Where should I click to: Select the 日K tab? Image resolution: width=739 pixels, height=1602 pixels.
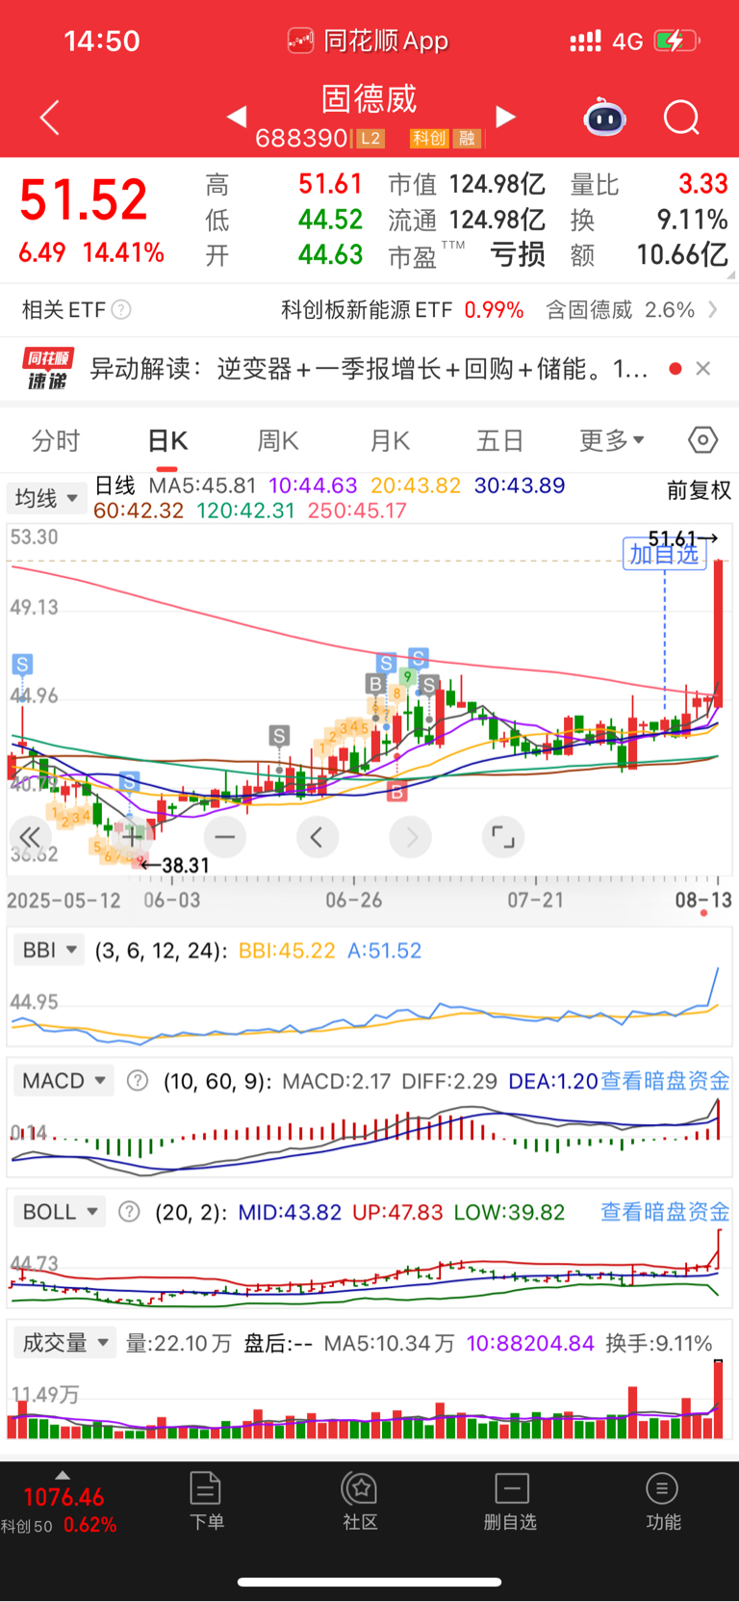pyautogui.click(x=167, y=441)
